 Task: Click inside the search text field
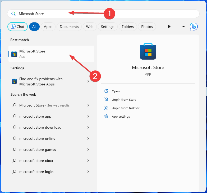(106, 14)
